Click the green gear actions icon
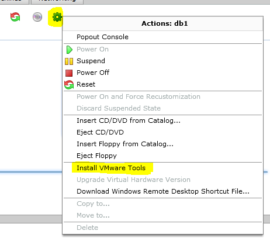270x241 pixels. 57,17
